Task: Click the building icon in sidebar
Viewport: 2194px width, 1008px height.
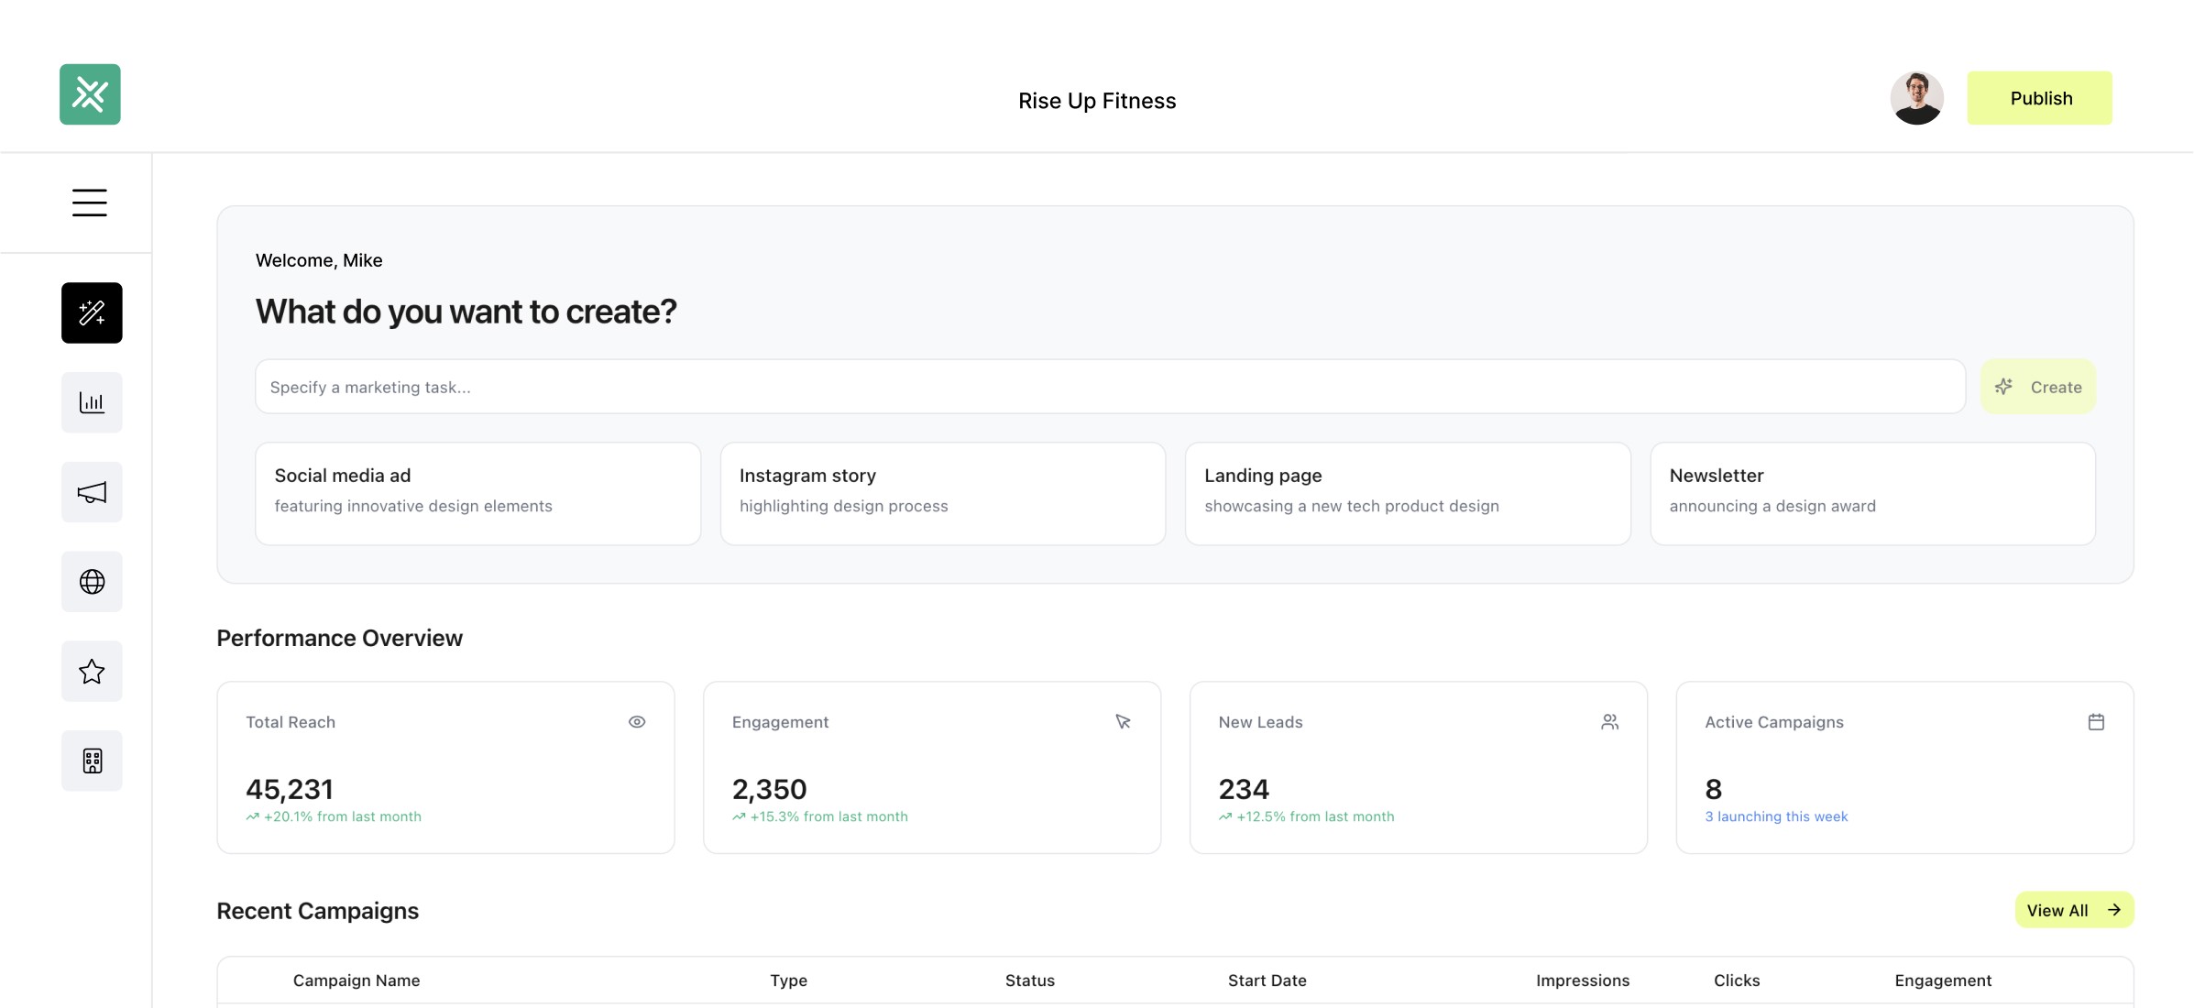Action: 92,761
